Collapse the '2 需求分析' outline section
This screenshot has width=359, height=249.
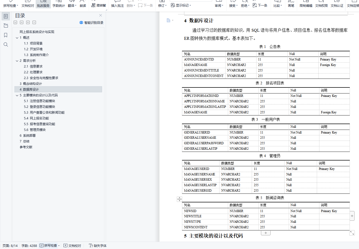coord(17,61)
